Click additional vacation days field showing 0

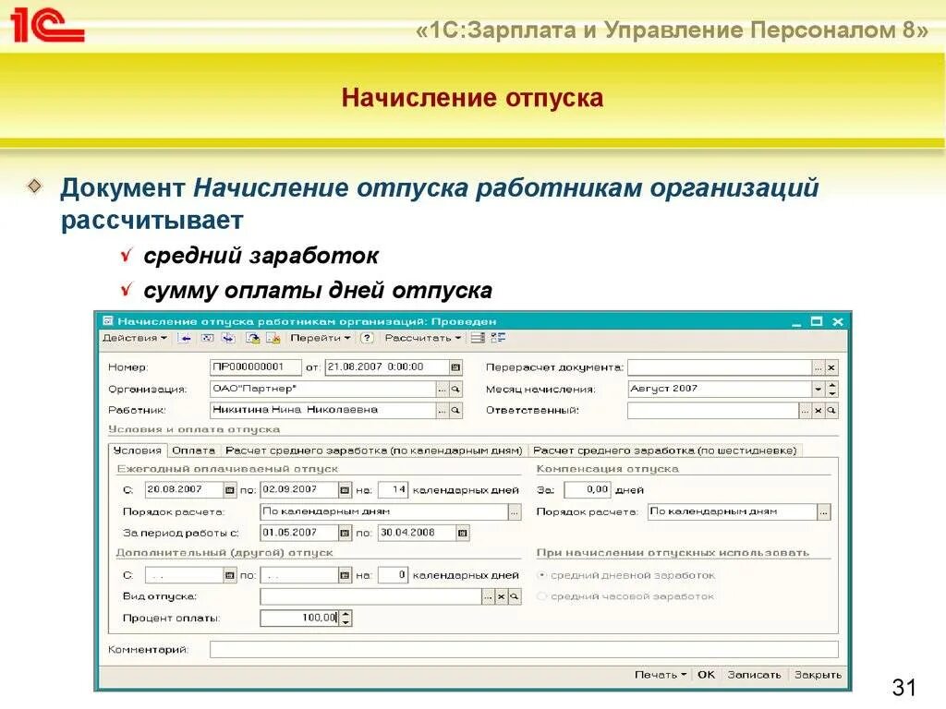(393, 576)
